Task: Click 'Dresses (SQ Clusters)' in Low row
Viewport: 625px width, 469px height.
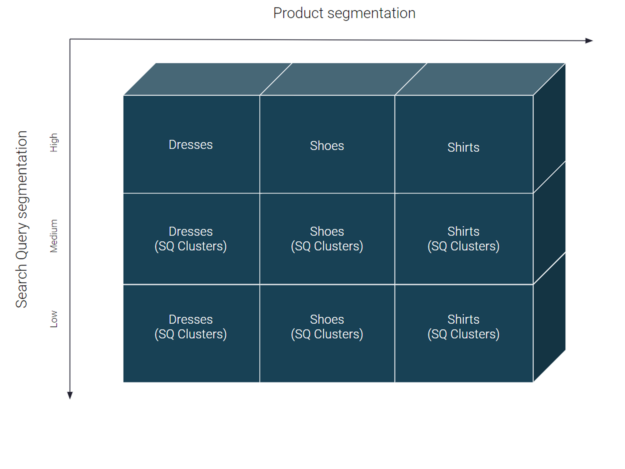Action: click(x=191, y=333)
